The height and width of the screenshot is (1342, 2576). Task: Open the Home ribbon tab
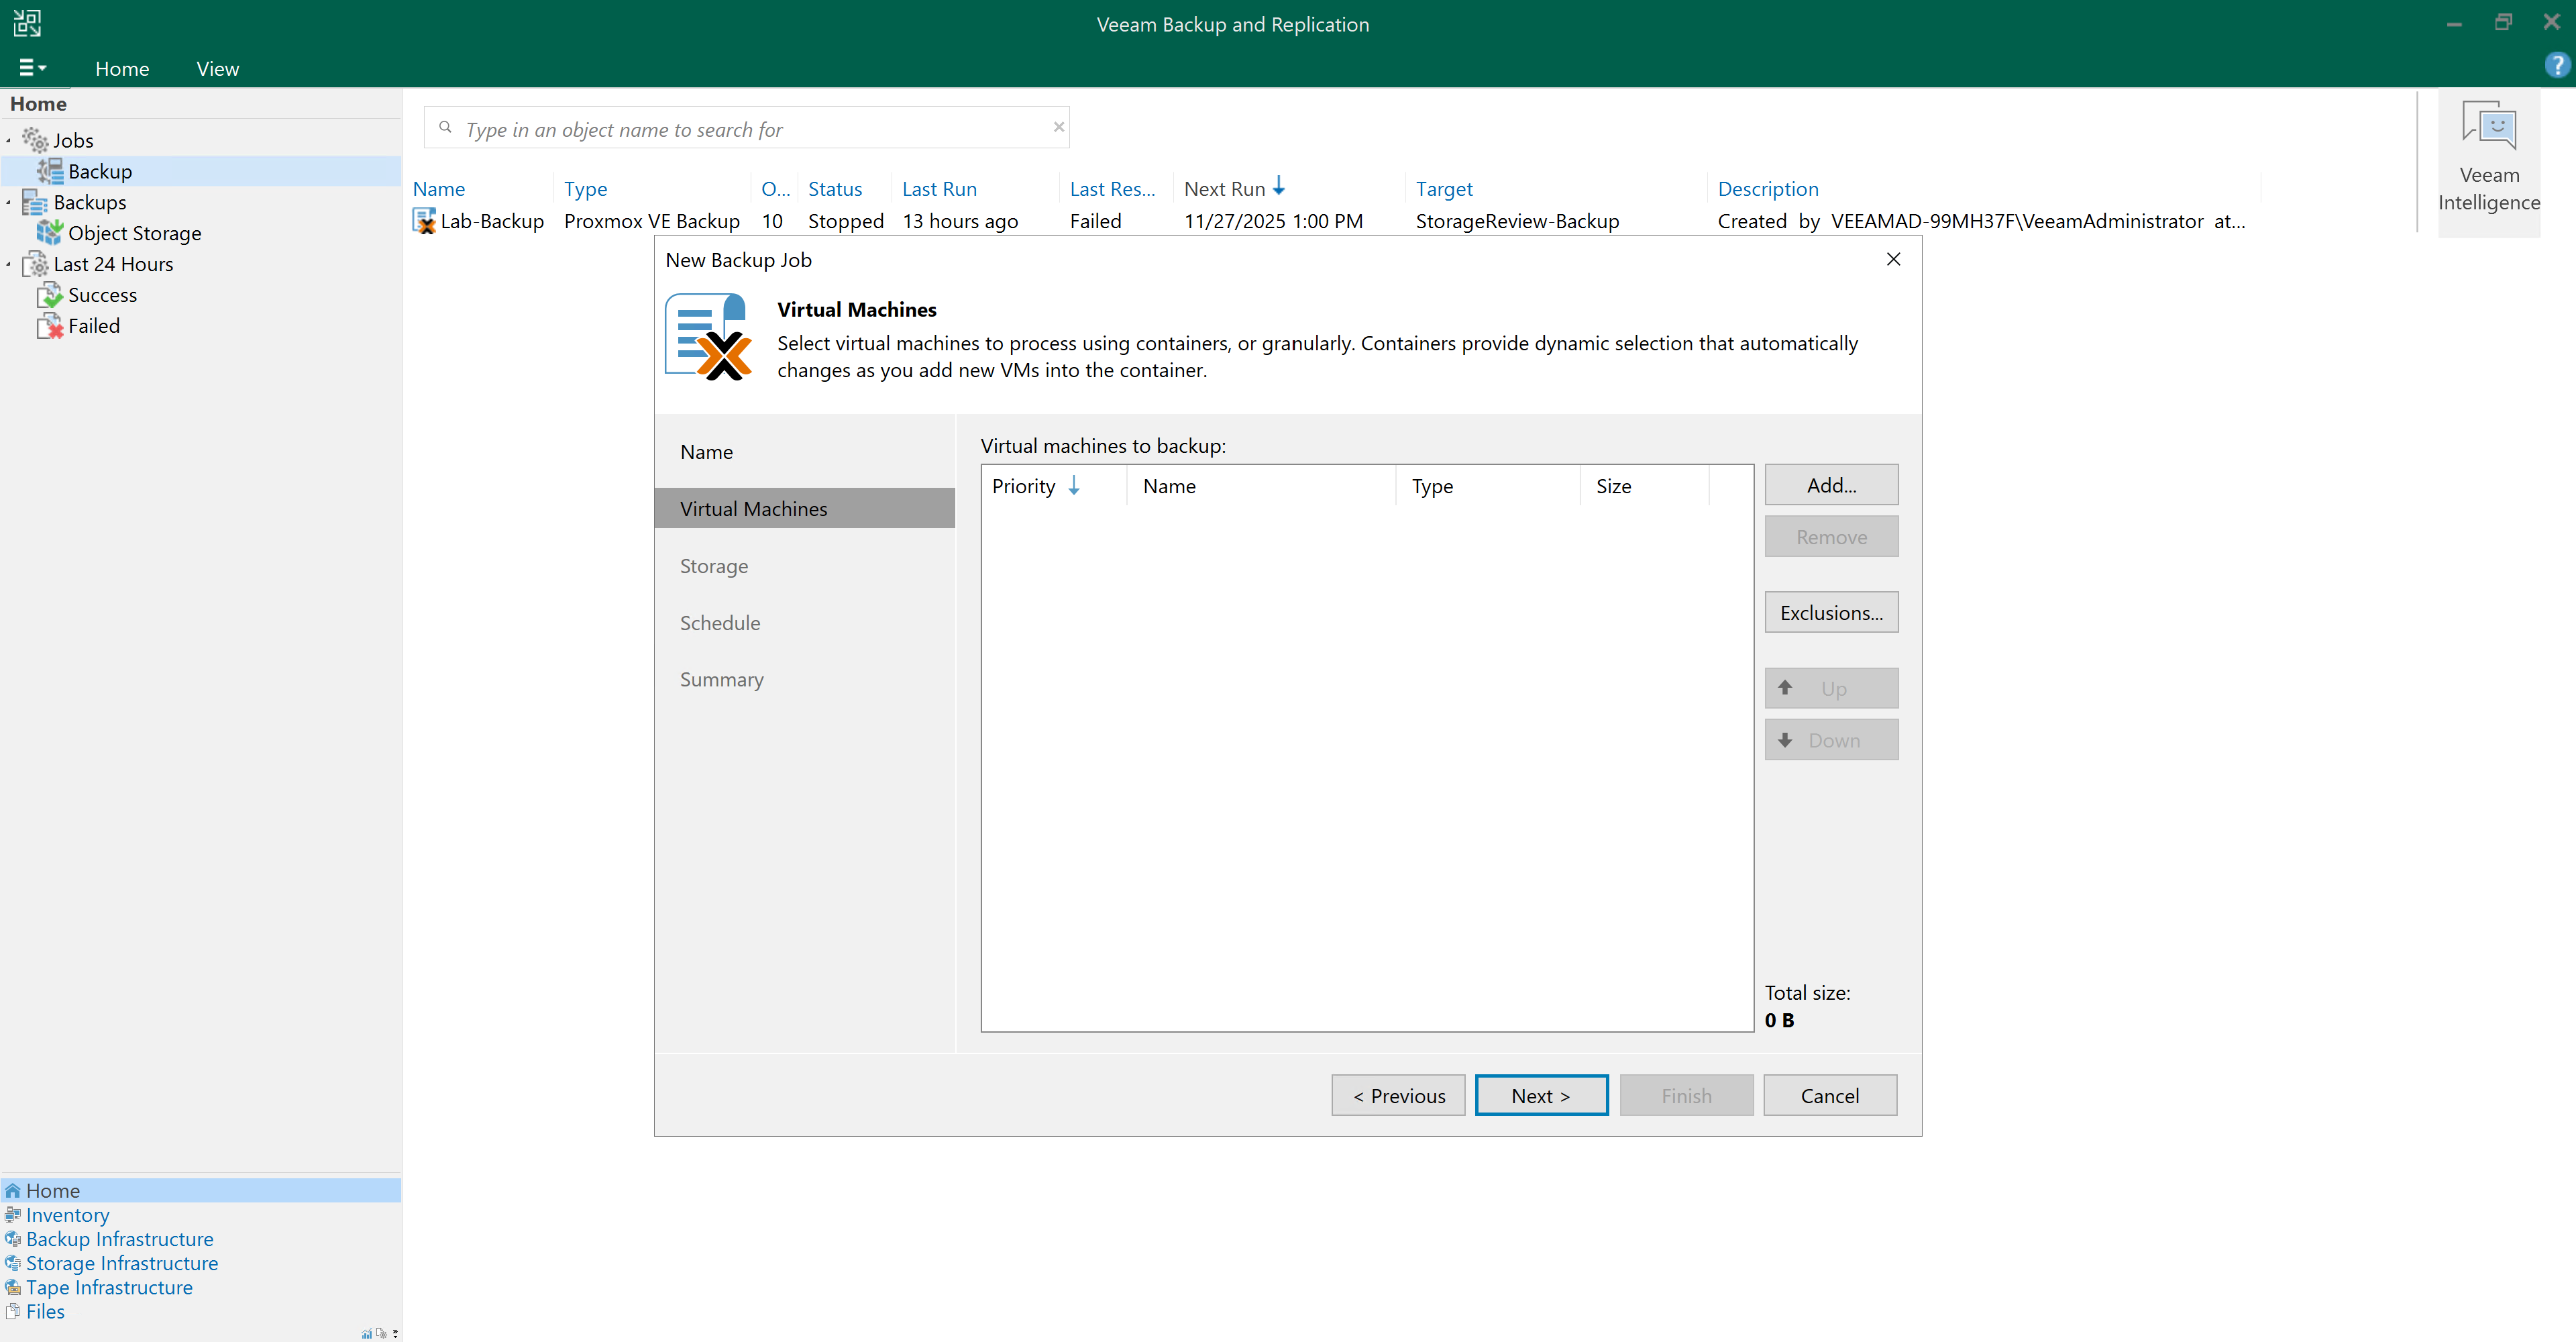coord(122,69)
